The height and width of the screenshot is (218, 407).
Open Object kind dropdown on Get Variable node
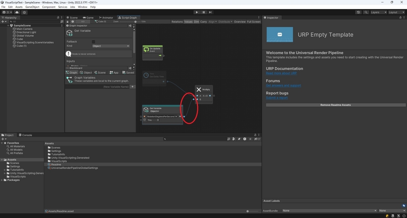pos(155,111)
